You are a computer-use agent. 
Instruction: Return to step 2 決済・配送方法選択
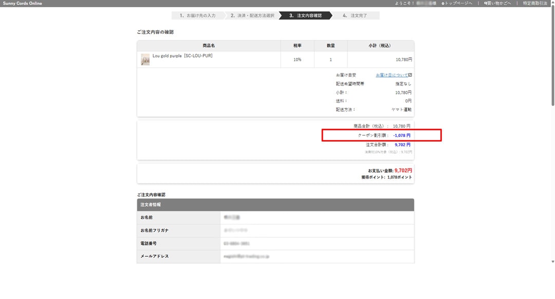point(252,15)
